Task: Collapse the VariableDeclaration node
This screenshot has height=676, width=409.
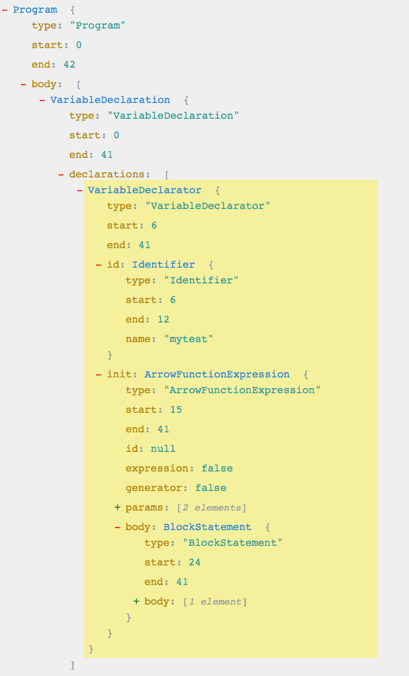Action: coord(42,100)
